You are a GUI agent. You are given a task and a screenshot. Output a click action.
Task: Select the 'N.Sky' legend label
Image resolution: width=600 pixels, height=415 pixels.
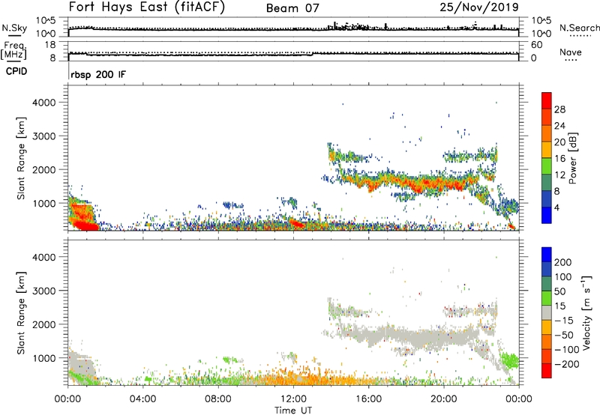[x=14, y=28]
